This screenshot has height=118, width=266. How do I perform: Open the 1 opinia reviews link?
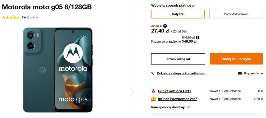[x=33, y=17]
